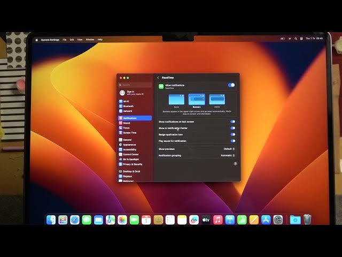342x257 pixels.
Task: Open Music app in the Dock
Action: (x=217, y=220)
